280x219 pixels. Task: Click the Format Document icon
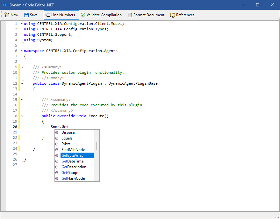click(x=130, y=15)
